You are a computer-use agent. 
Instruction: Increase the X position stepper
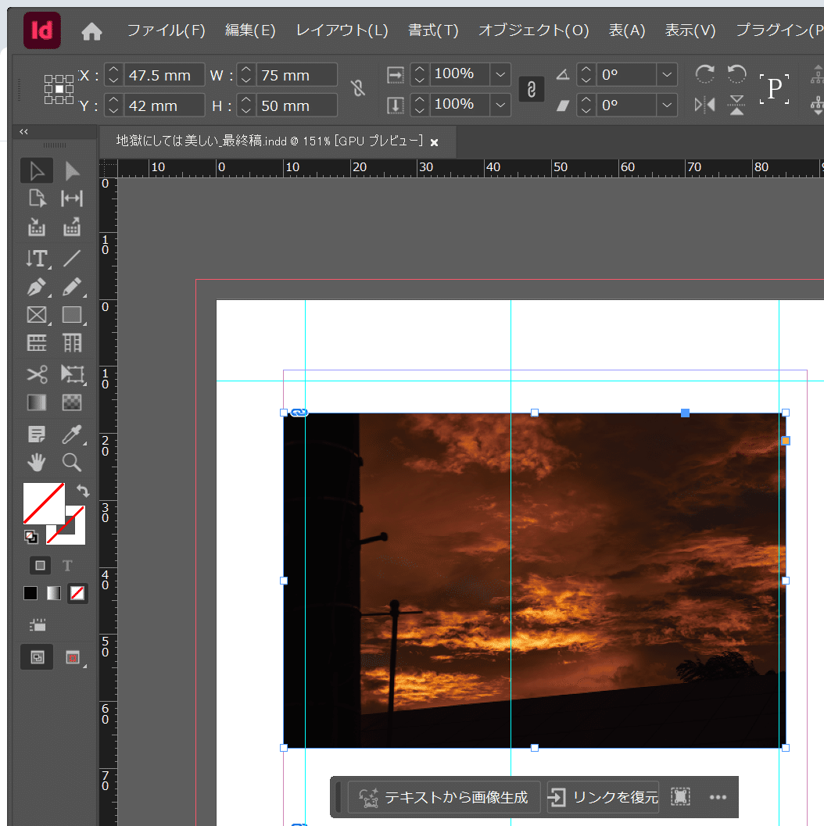tap(114, 70)
